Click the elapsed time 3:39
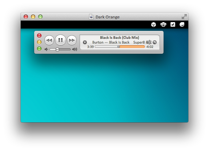The height and width of the screenshot is (151, 209). 91,47
